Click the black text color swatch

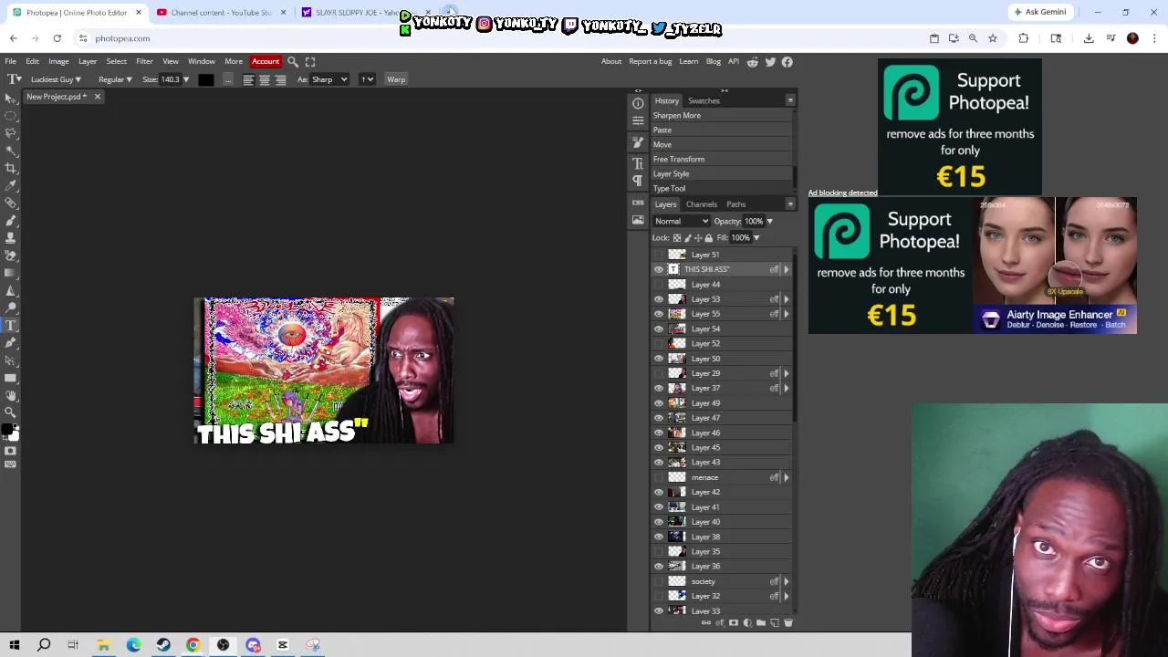pyautogui.click(x=205, y=79)
